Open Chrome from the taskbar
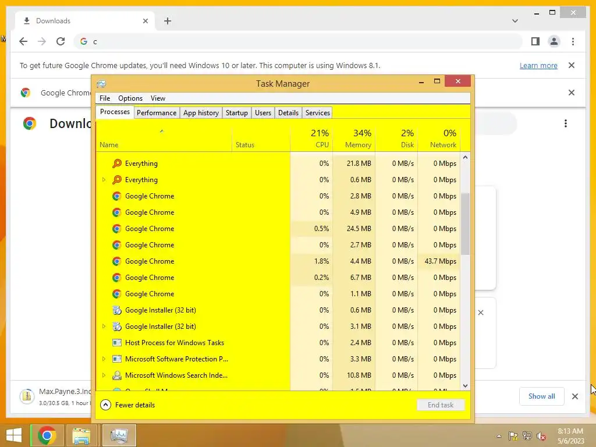The image size is (596, 447). pyautogui.click(x=47, y=435)
